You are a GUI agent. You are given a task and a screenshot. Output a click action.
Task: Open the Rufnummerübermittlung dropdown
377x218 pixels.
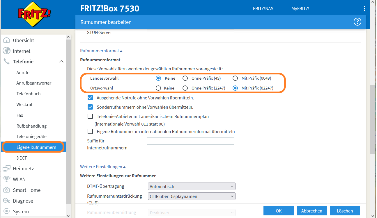(192, 212)
